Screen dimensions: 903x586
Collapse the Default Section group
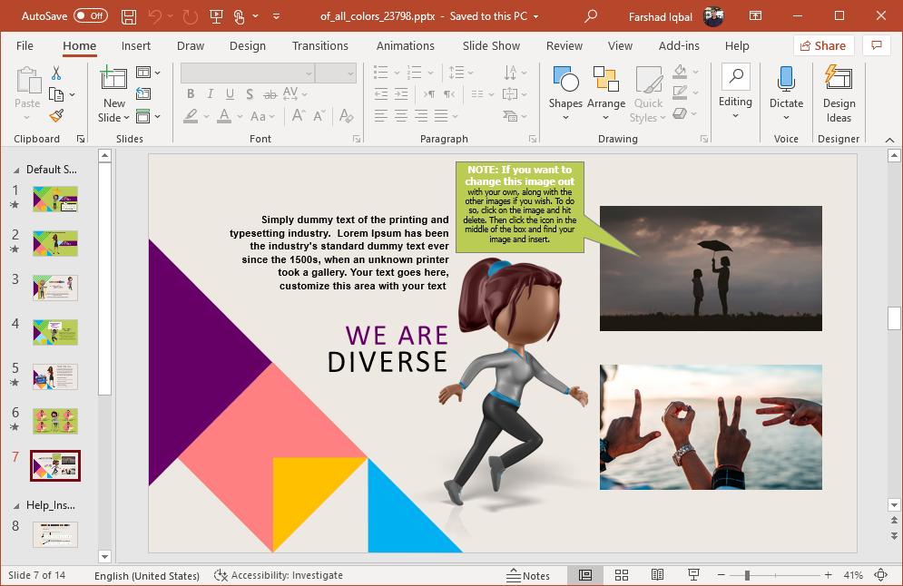pos(16,170)
